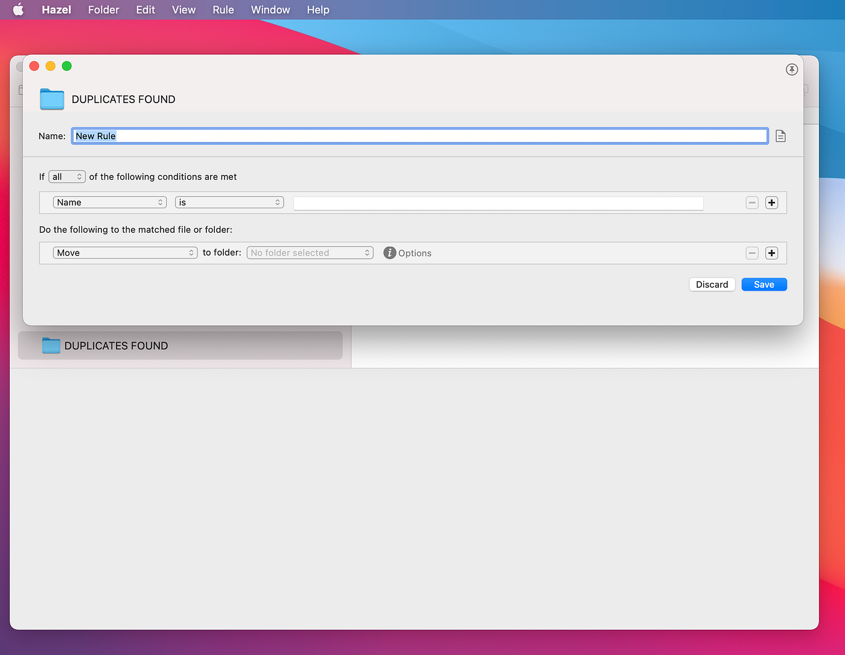This screenshot has height=655, width=845.
Task: Open the 'No folder selected' dropdown
Action: tap(310, 253)
